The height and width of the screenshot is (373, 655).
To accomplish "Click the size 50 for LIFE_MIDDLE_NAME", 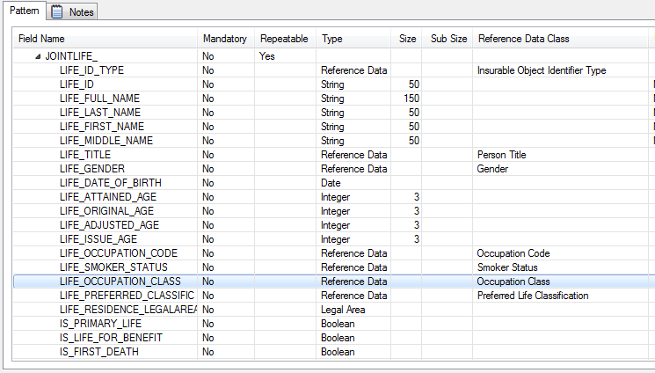I will pos(414,141).
